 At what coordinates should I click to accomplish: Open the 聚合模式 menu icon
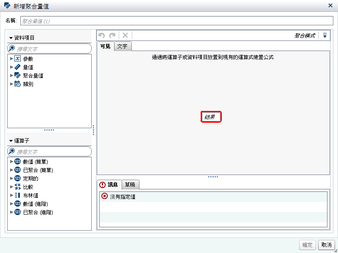coord(324,35)
